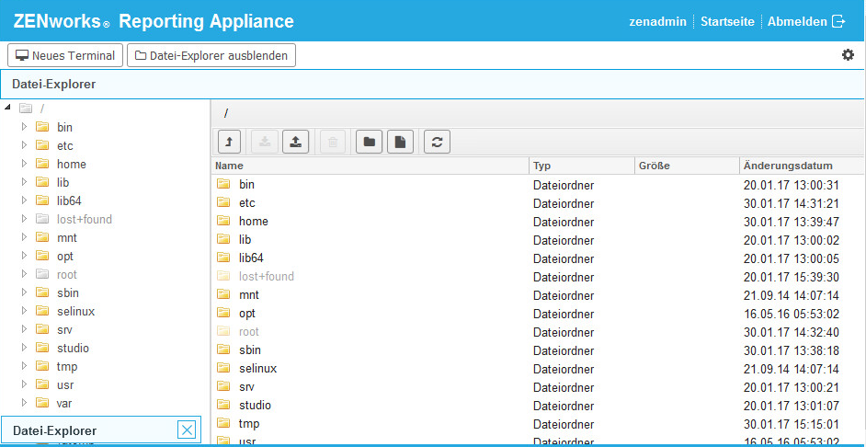Create a new file via toolbar icon

point(400,142)
